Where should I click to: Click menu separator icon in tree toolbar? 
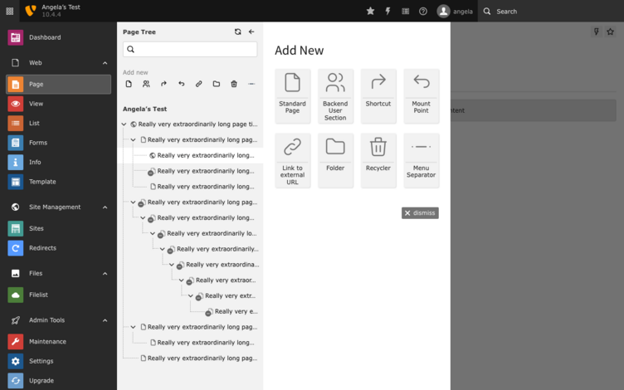[251, 84]
